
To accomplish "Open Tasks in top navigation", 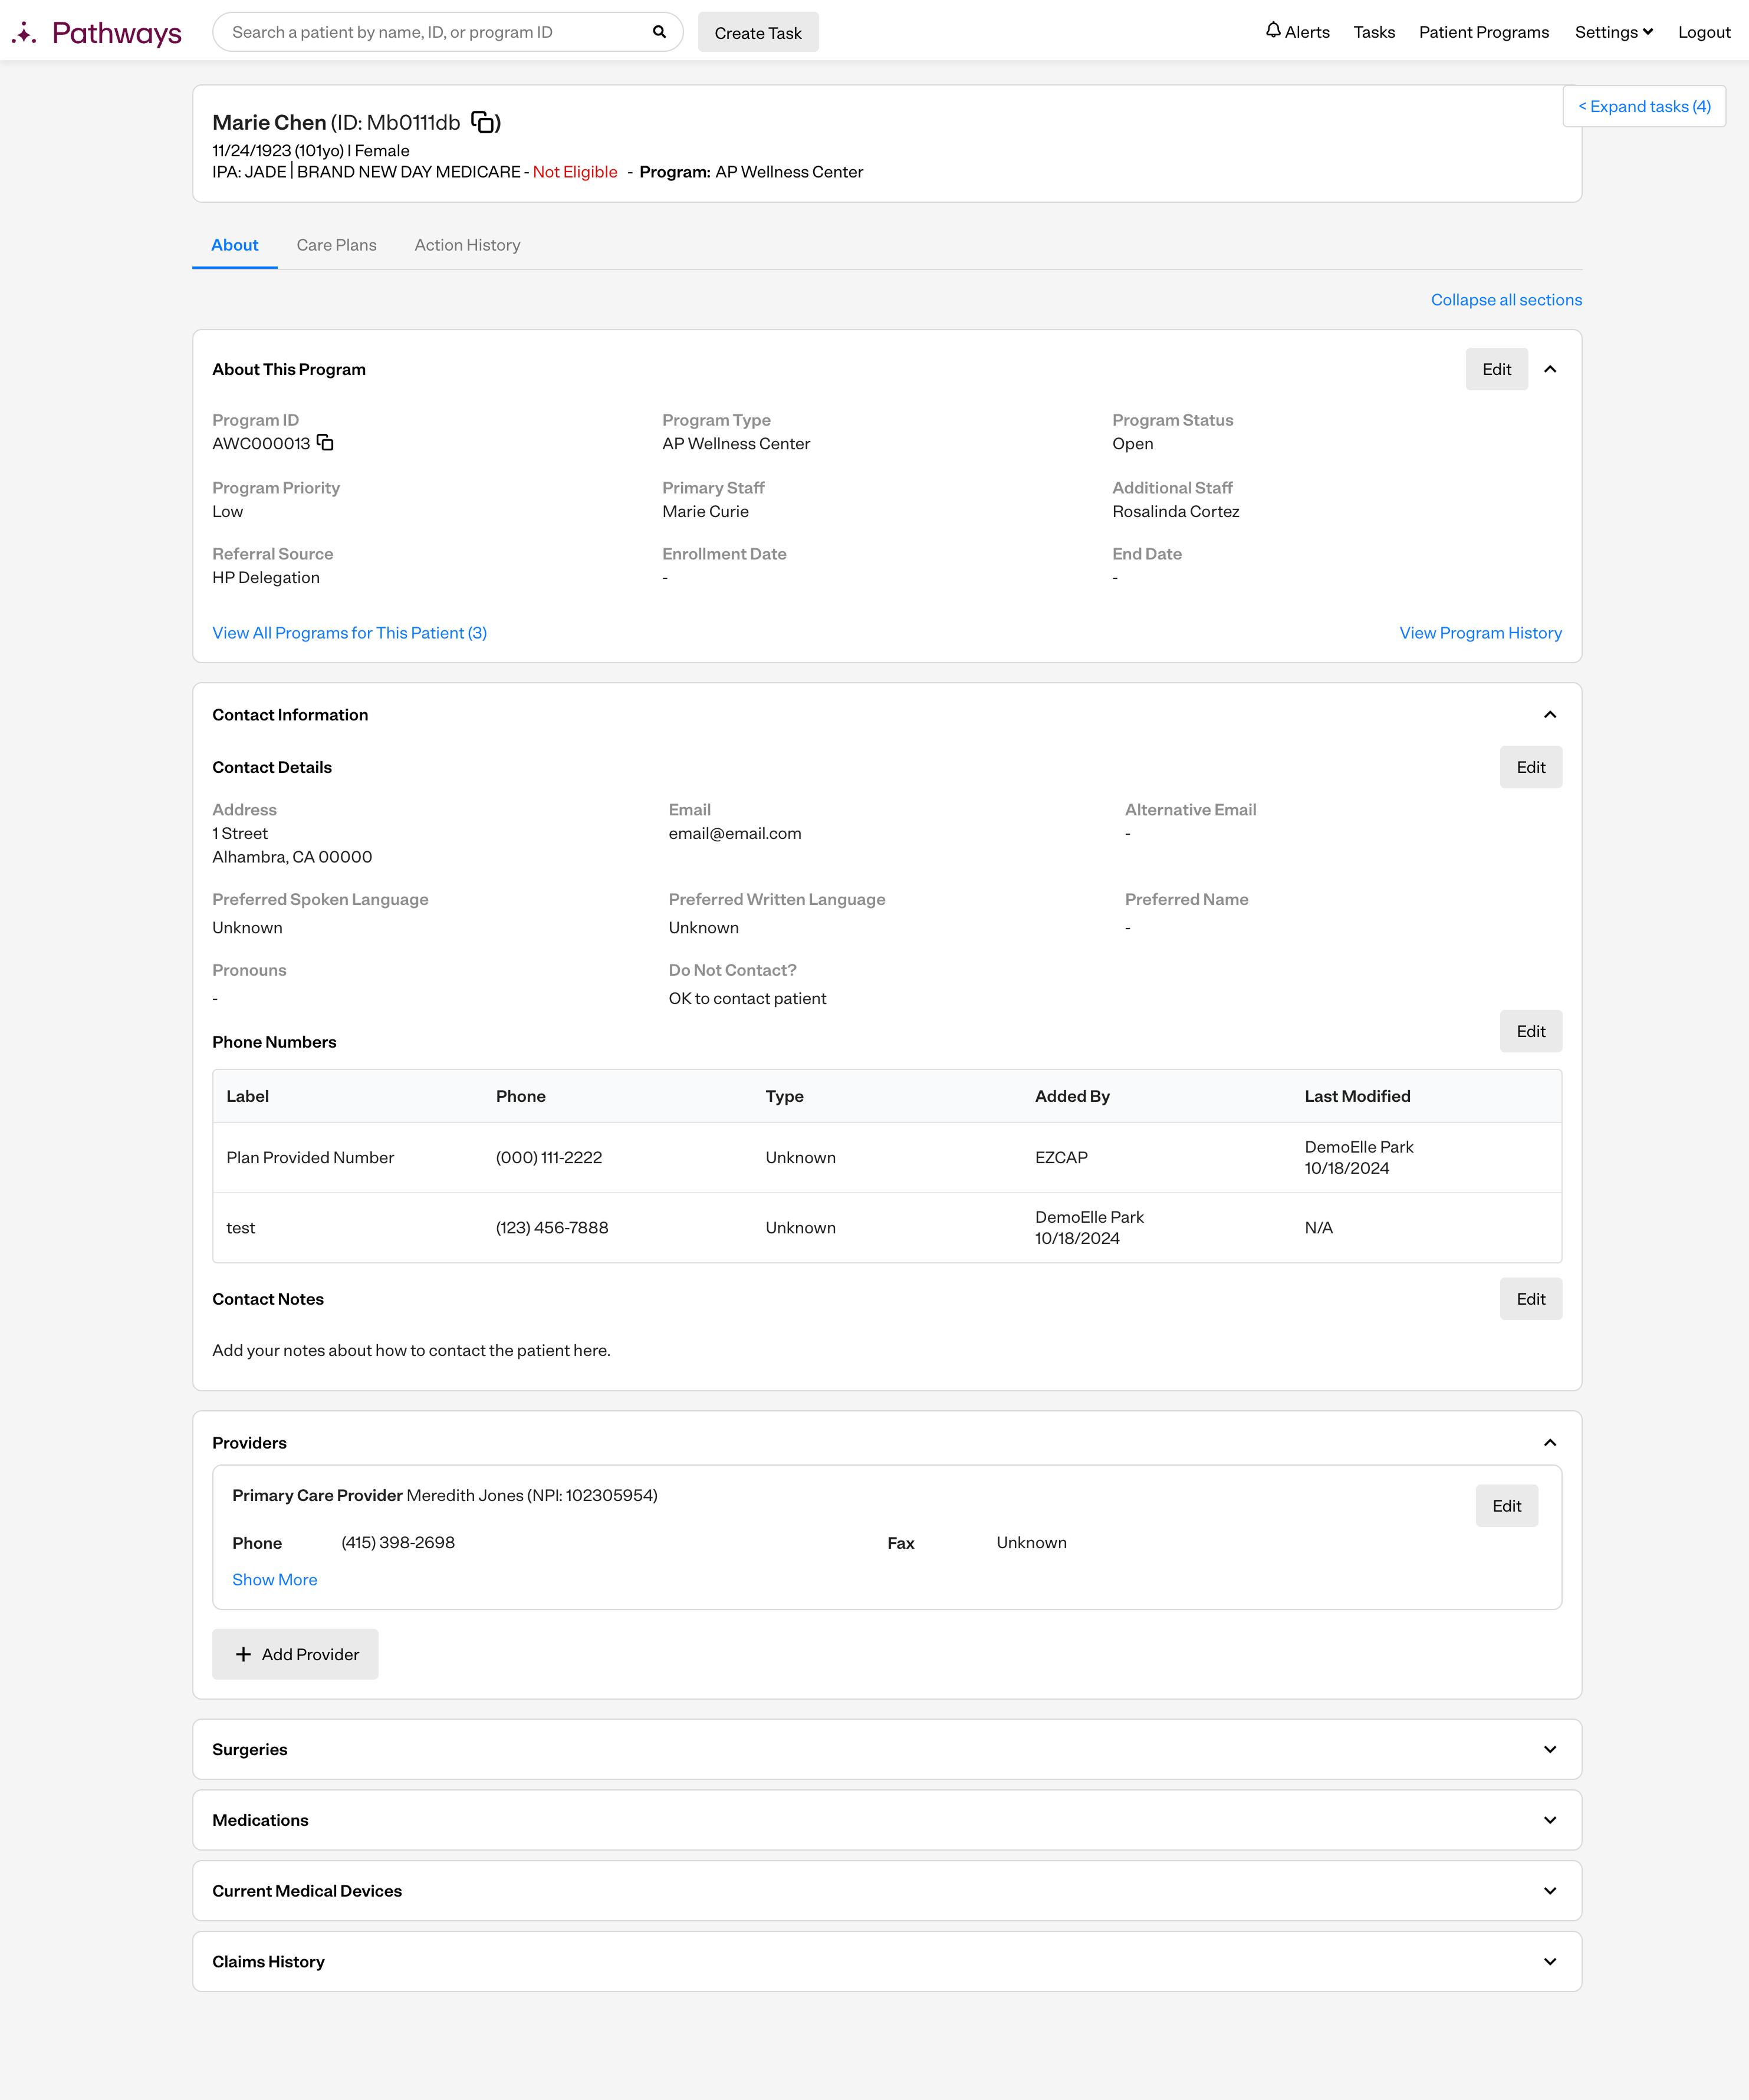I will pos(1374,32).
